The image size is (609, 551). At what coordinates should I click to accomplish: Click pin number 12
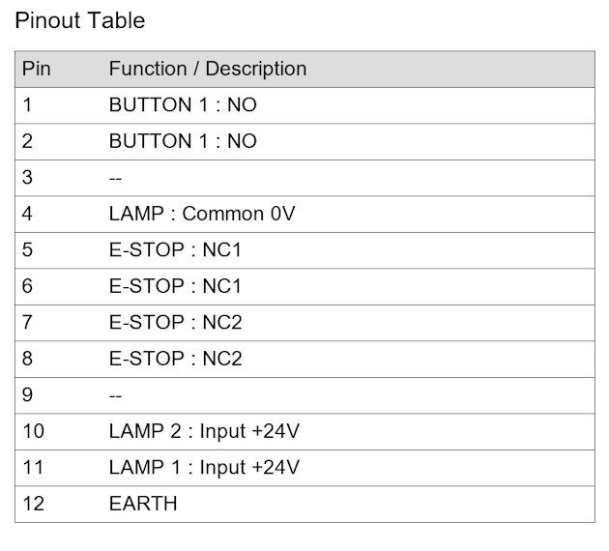tap(34, 504)
